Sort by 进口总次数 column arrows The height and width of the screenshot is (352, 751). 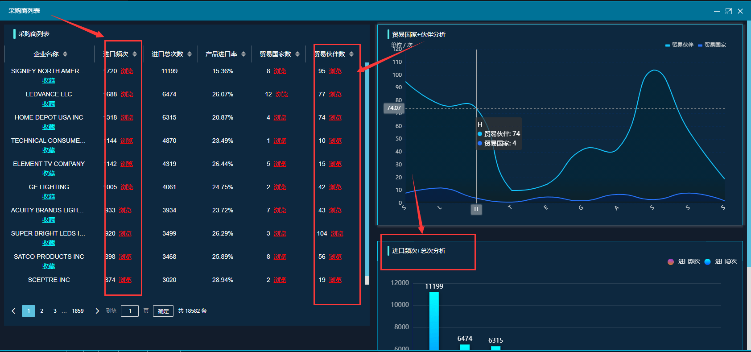[x=190, y=54]
